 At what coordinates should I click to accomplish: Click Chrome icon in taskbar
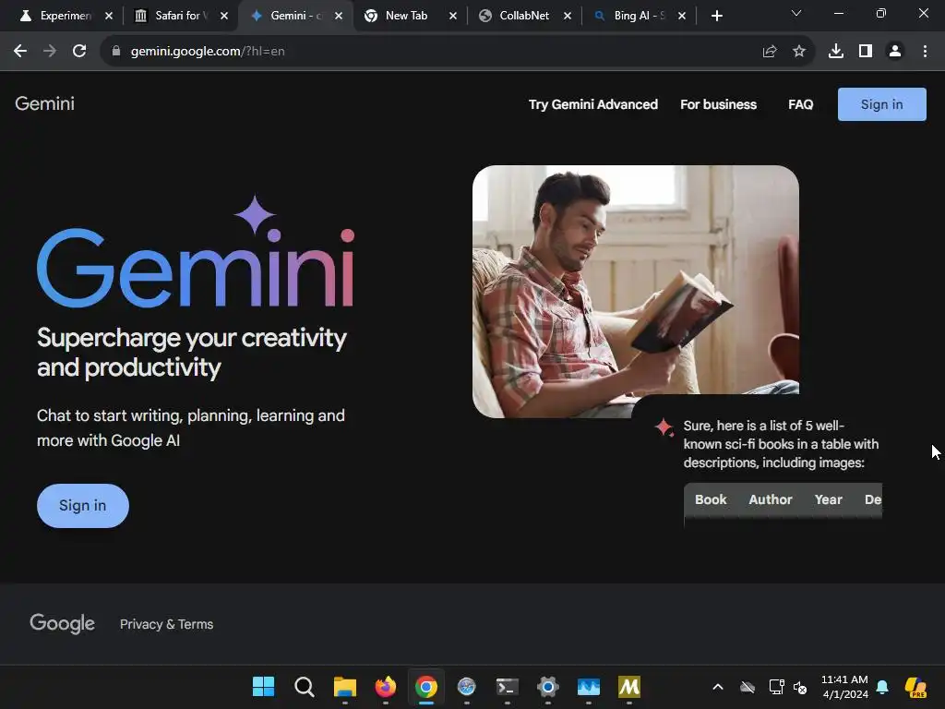tap(426, 686)
